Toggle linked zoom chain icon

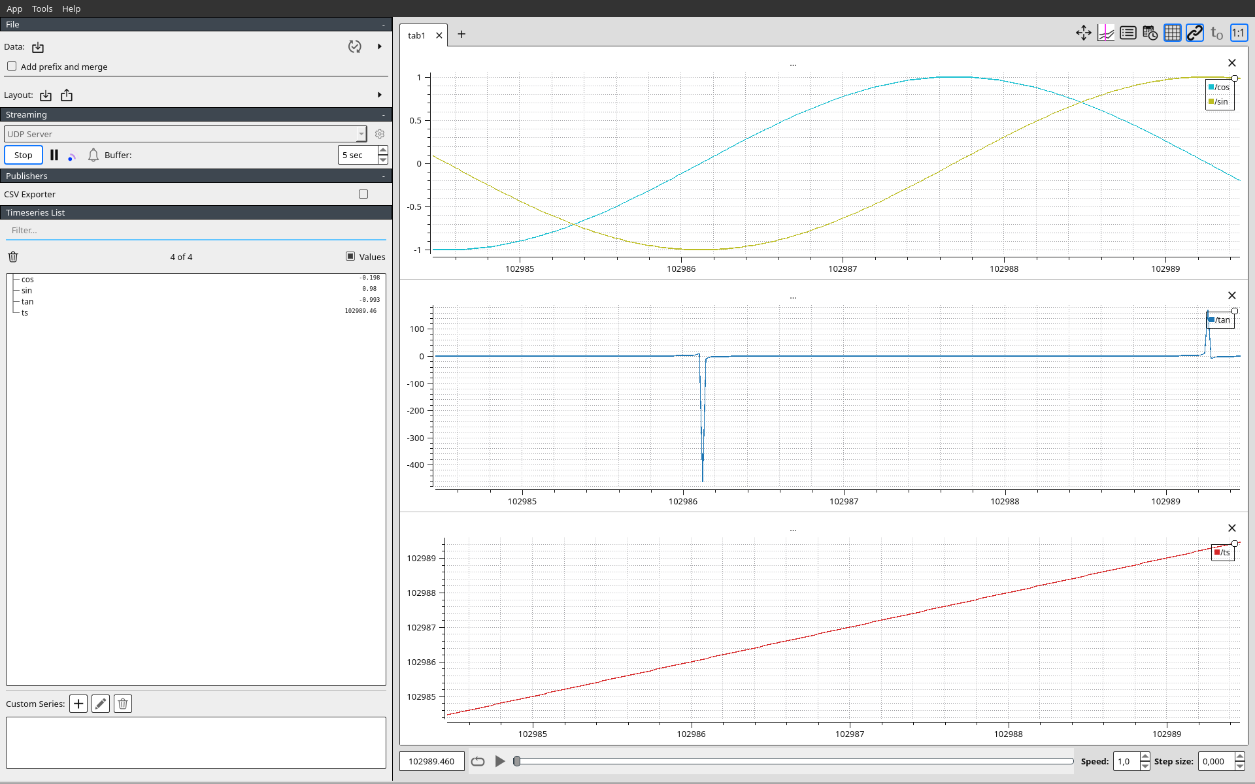tap(1195, 33)
